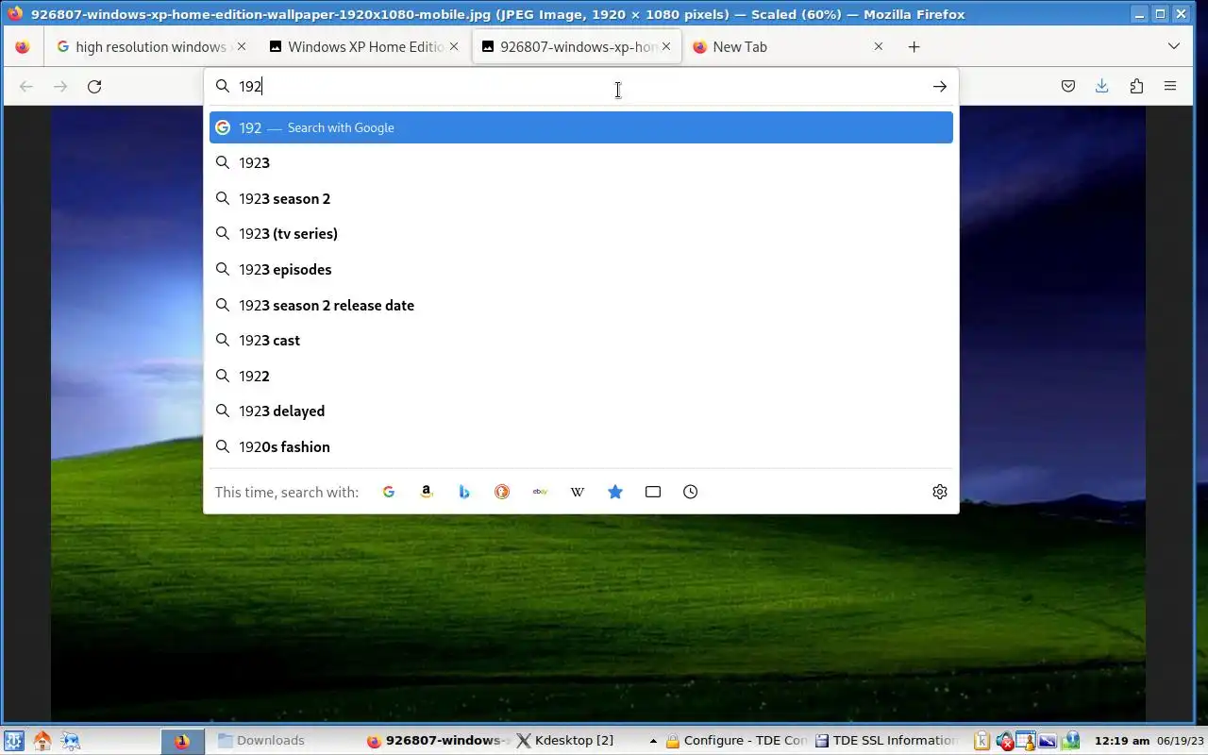Pick '1923 episodes' suggestion
The height and width of the screenshot is (755, 1208).
pos(581,269)
